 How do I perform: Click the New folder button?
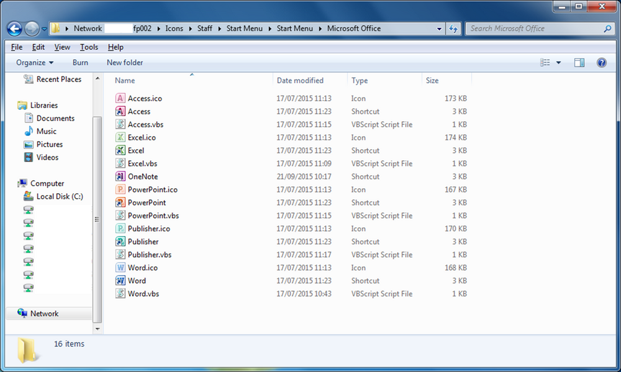tap(125, 63)
